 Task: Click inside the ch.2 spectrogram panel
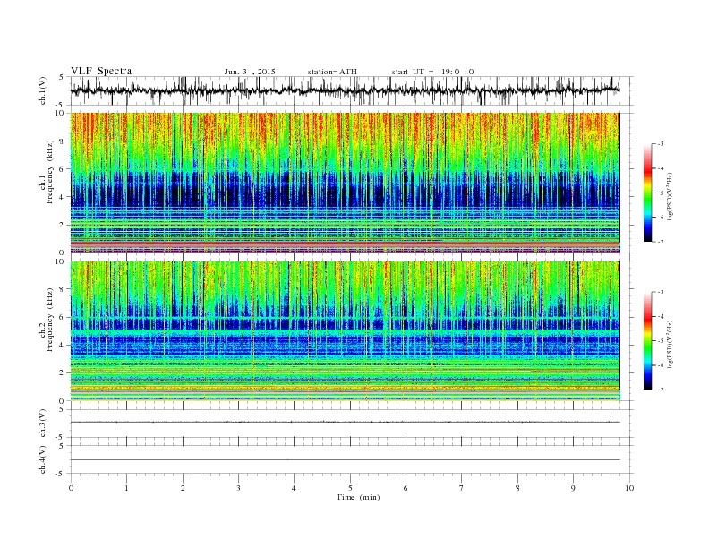coord(345,331)
